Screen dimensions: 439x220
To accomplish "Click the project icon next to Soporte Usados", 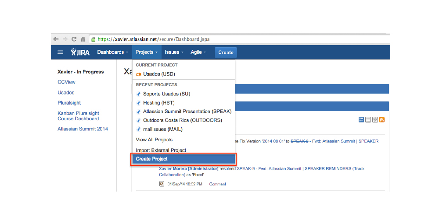I will click(x=139, y=94).
